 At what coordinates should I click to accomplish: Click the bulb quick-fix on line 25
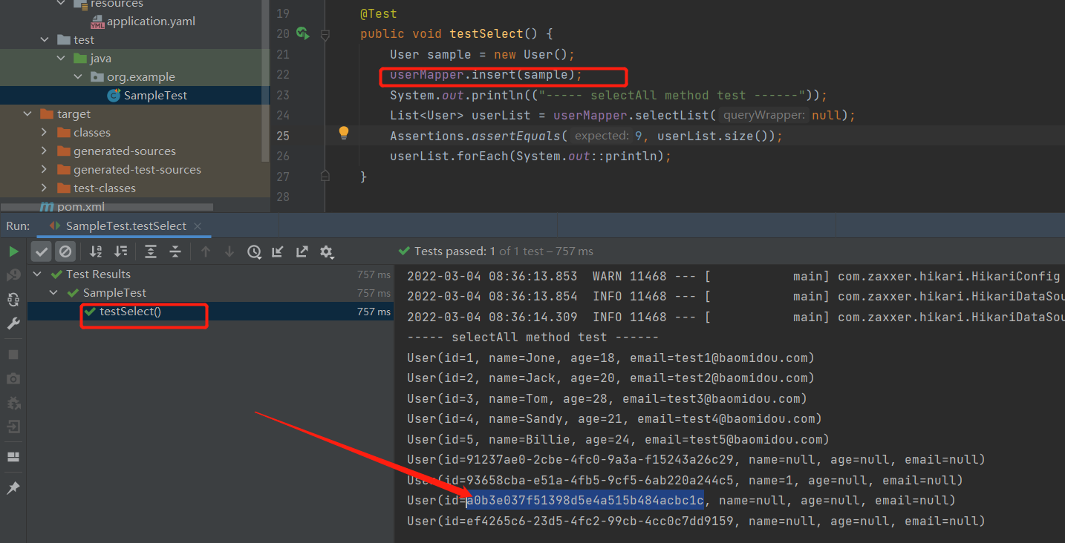[x=343, y=132]
